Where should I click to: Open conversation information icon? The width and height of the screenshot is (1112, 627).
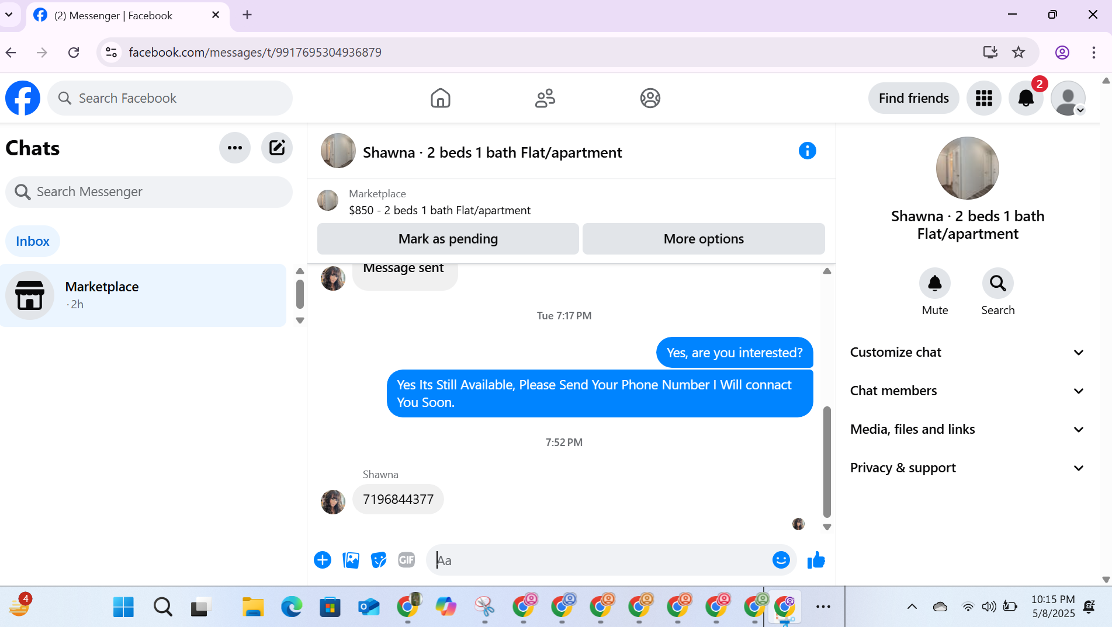[x=807, y=151]
